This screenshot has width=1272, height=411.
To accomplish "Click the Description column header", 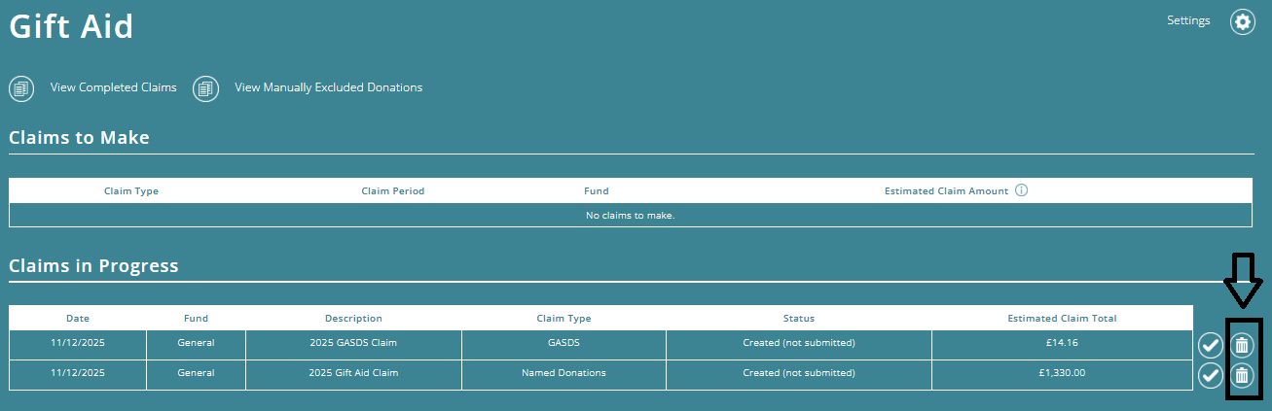I will [x=353, y=318].
